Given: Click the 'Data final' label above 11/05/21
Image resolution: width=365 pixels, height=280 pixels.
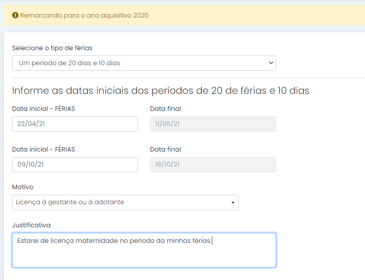Looking at the screenshot, I should point(166,109).
